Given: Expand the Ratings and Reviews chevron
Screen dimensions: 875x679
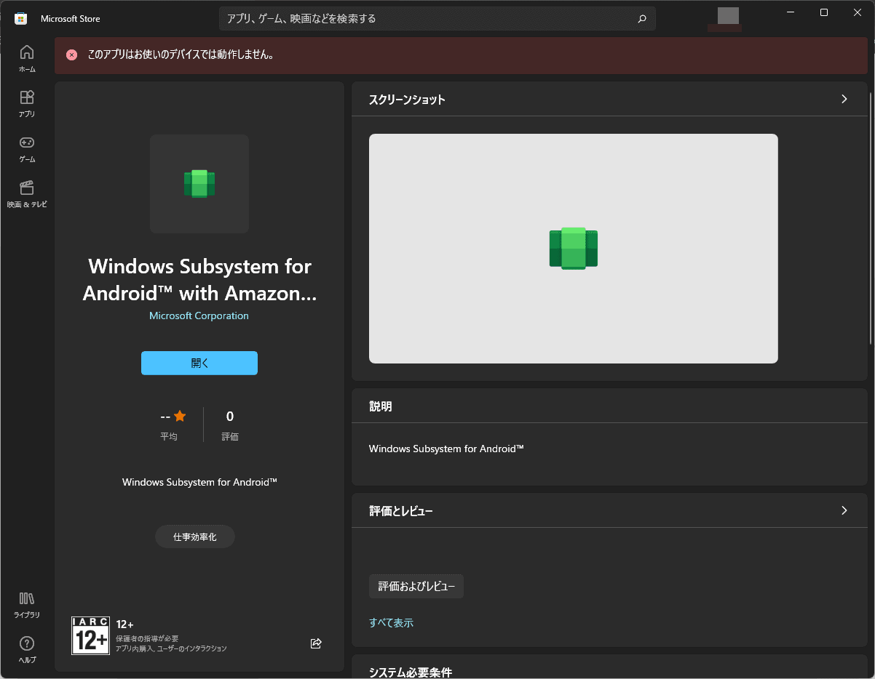Looking at the screenshot, I should coord(844,510).
